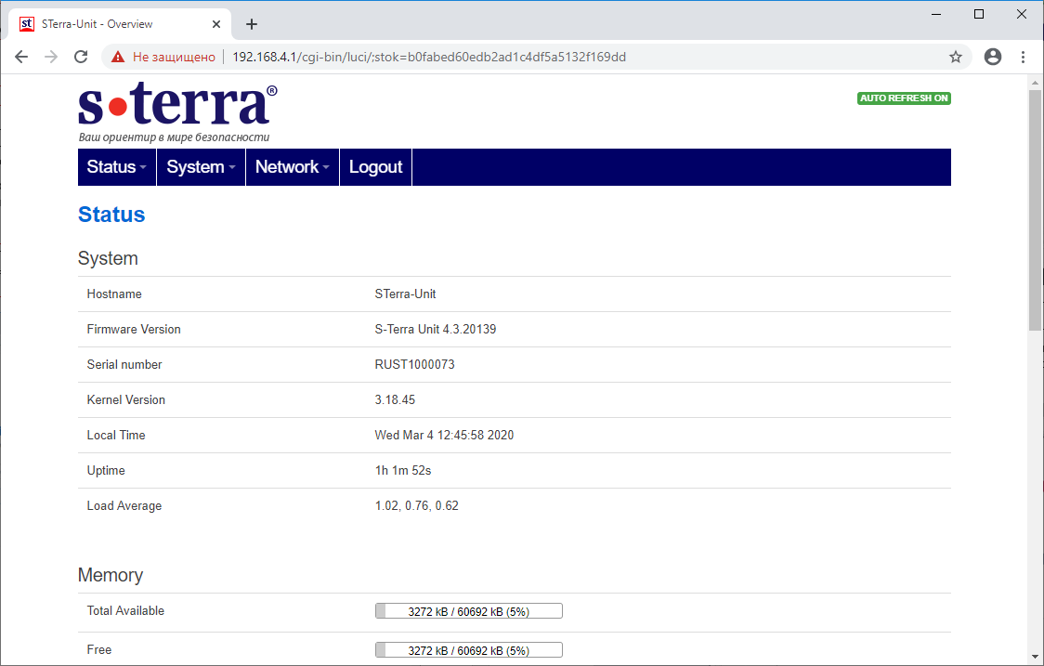
Task: Open the Chrome three-dot menu
Action: tap(1024, 57)
